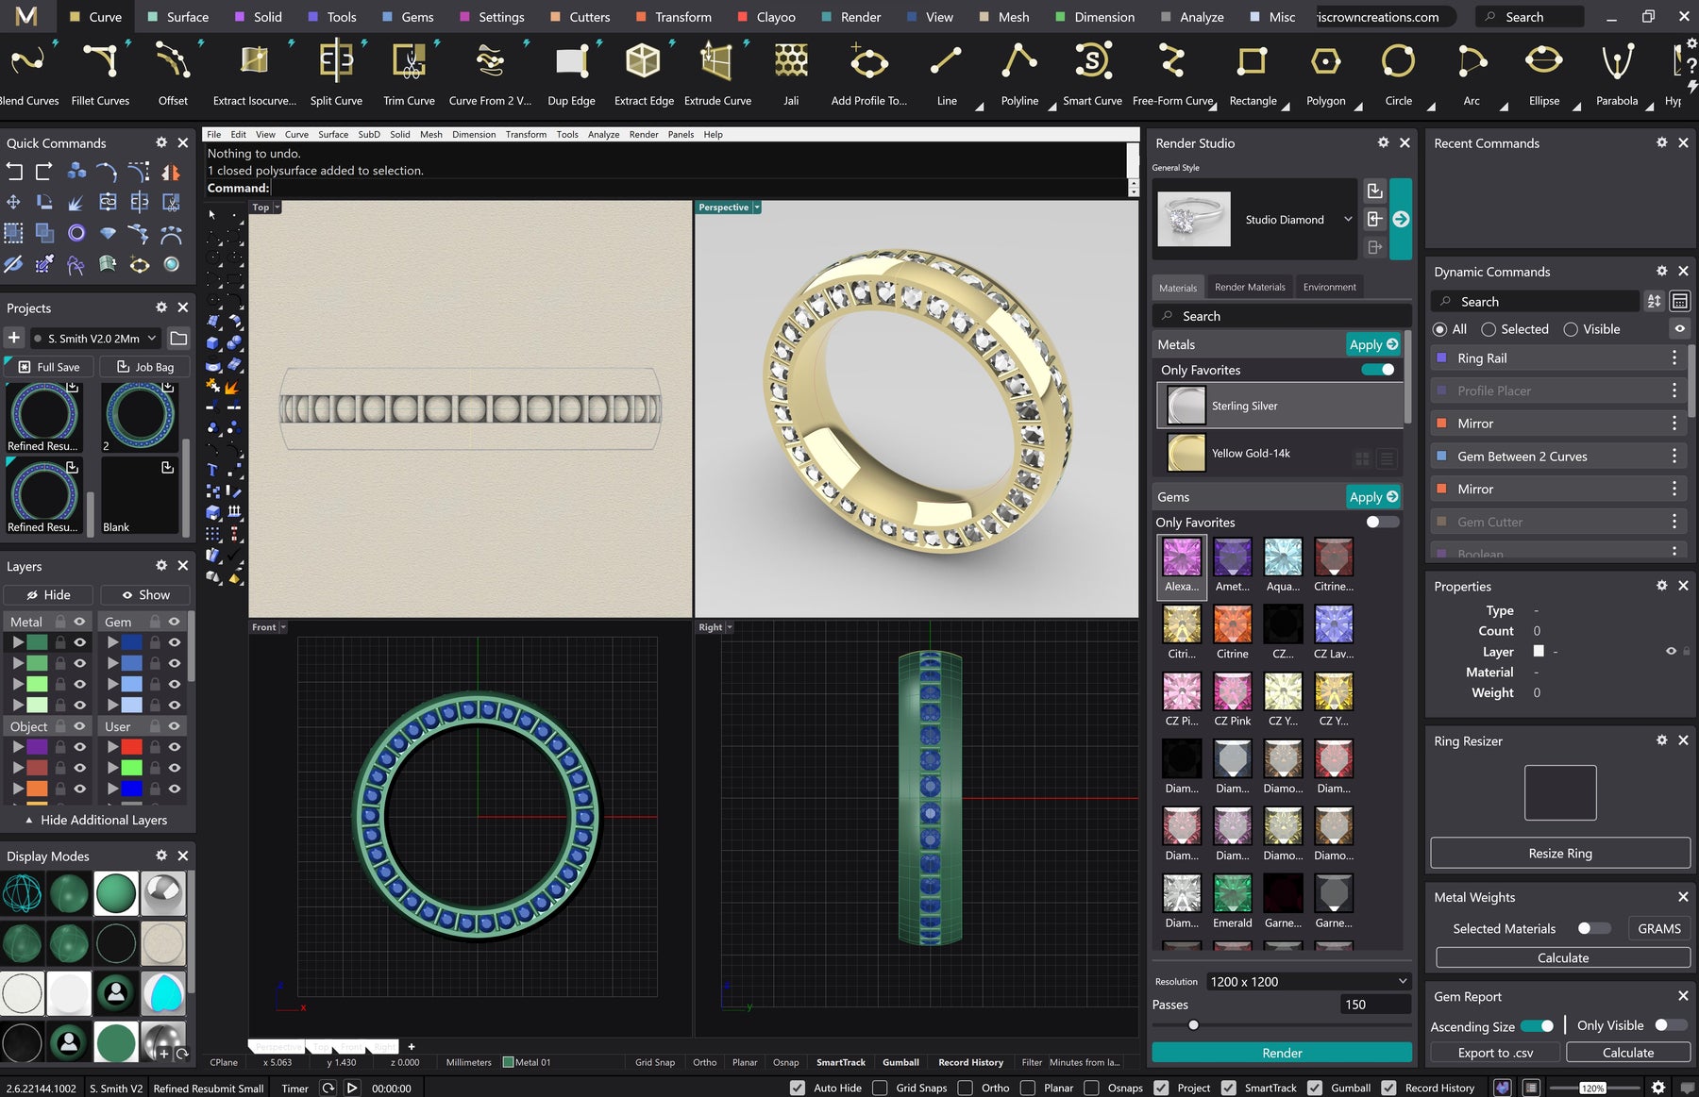Open the Resolution dropdown in Render Studio
The image size is (1699, 1097).
pos(1307,981)
